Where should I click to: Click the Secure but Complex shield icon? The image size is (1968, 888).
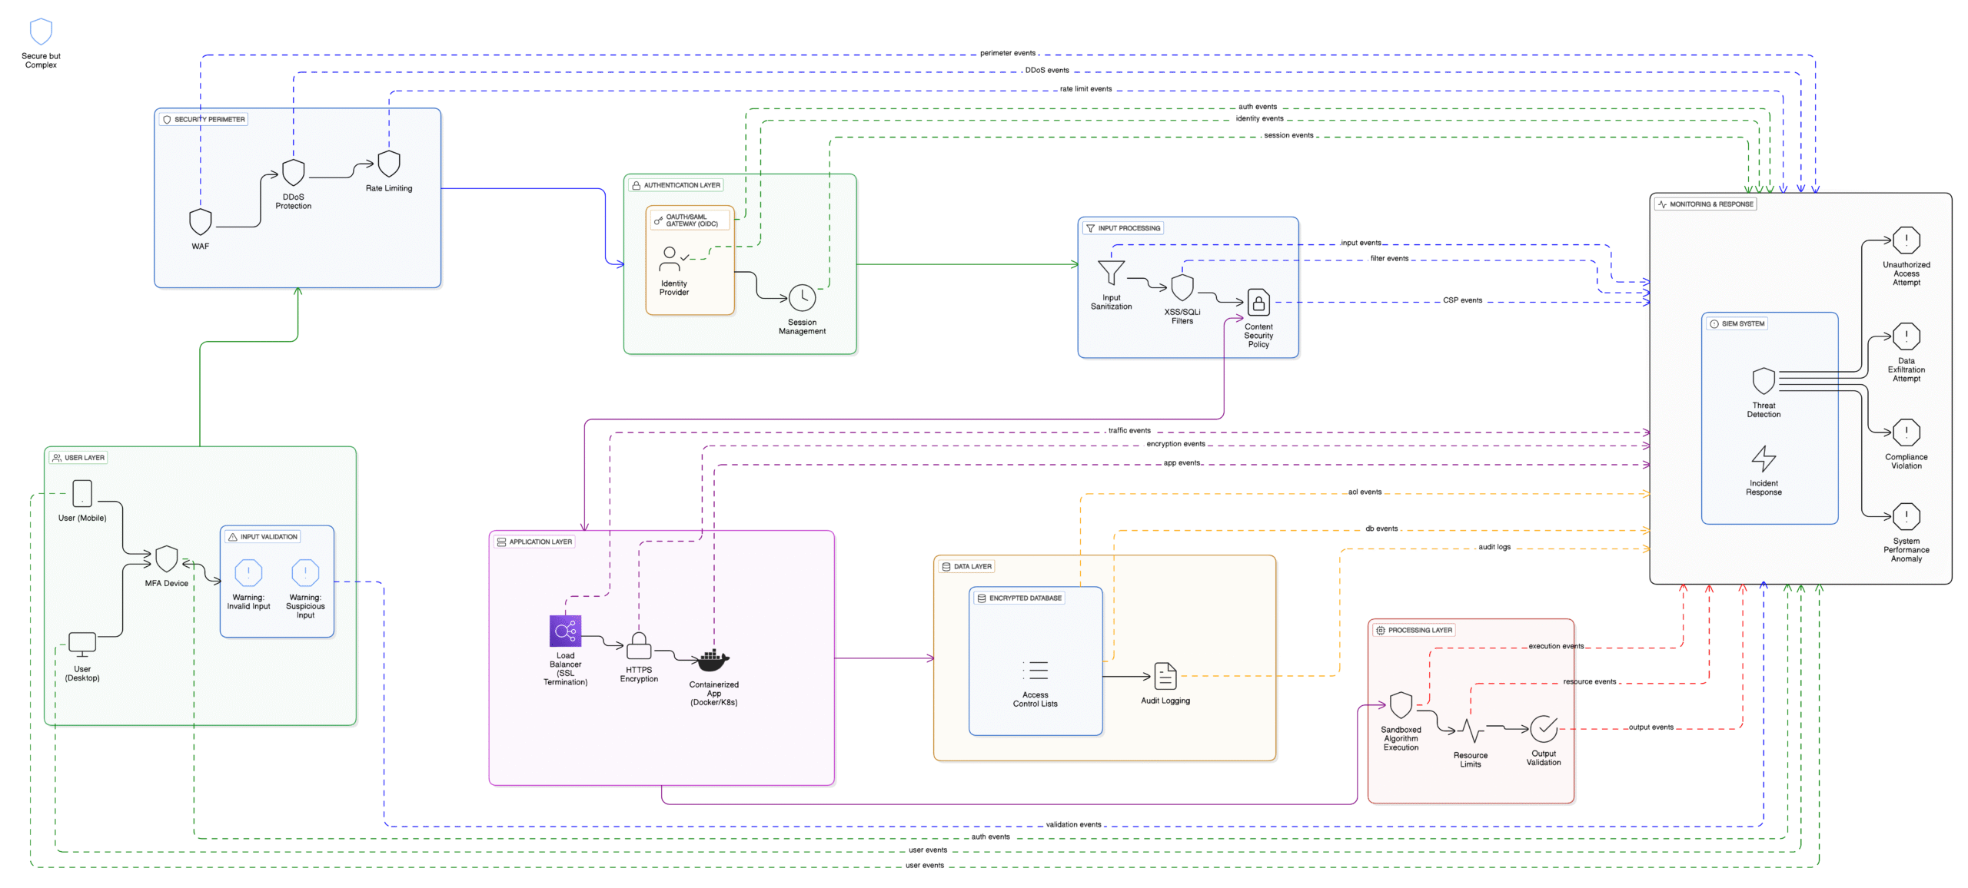point(41,31)
